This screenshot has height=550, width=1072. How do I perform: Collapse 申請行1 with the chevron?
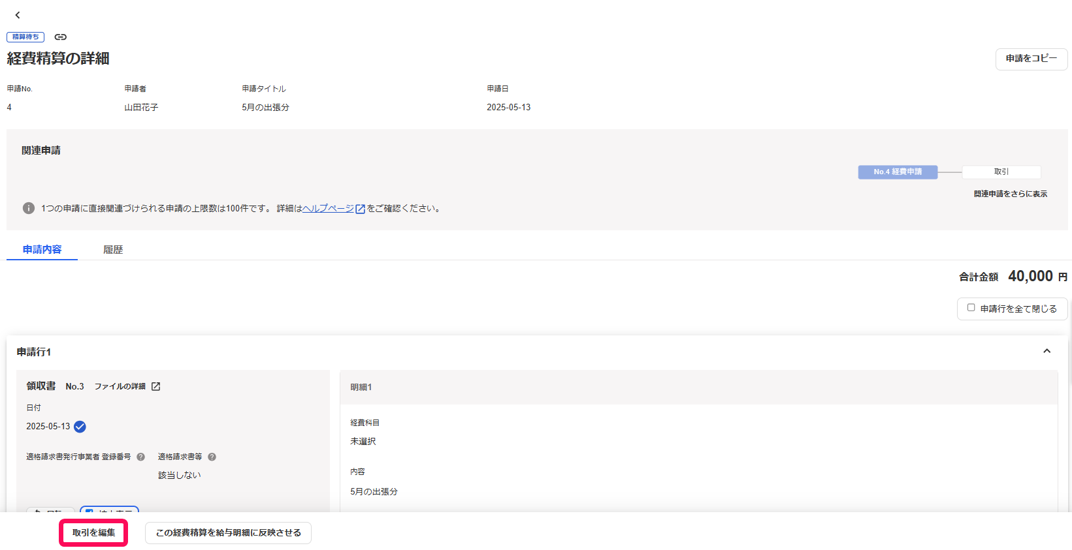[x=1047, y=351]
